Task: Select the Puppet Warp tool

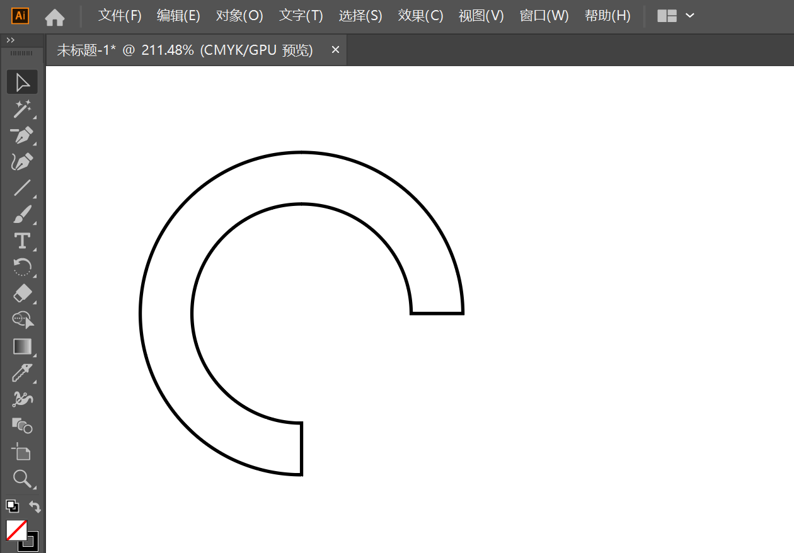Action: tap(22, 399)
